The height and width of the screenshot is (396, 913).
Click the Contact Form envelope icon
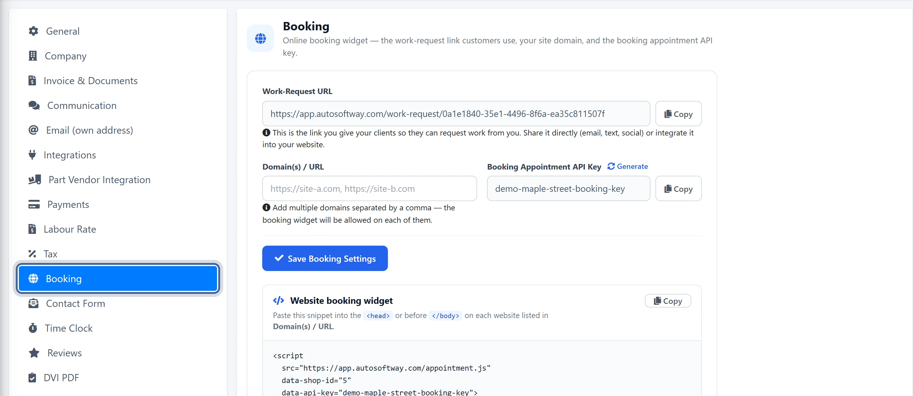tap(33, 303)
